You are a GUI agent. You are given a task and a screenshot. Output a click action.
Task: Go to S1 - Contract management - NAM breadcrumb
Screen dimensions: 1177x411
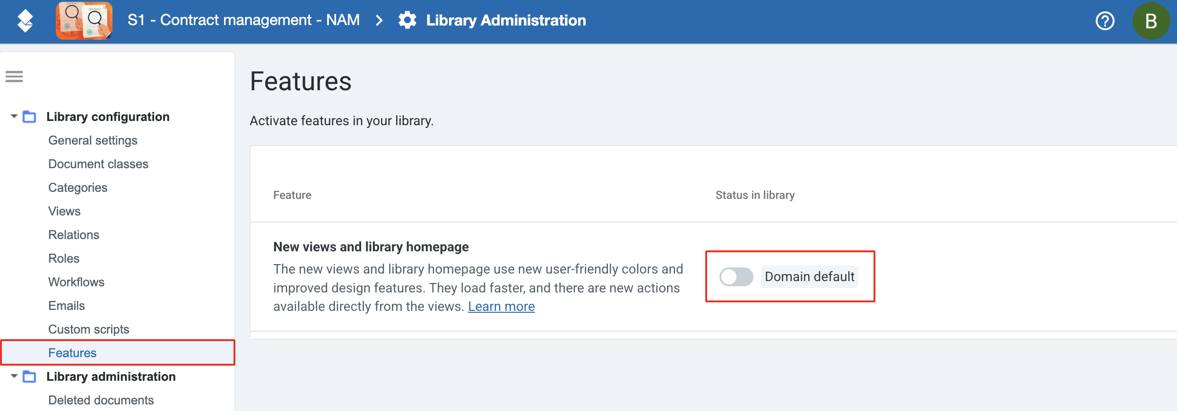pos(243,20)
